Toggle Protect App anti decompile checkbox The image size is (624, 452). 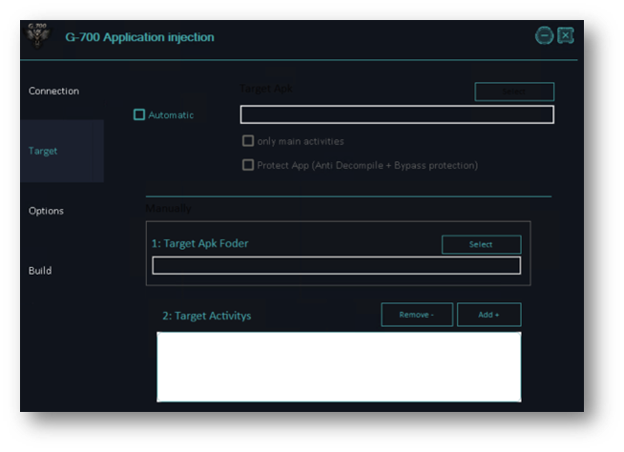tap(248, 165)
